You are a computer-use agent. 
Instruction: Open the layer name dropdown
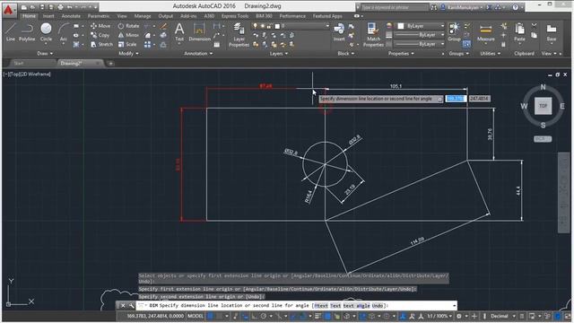(326, 26)
